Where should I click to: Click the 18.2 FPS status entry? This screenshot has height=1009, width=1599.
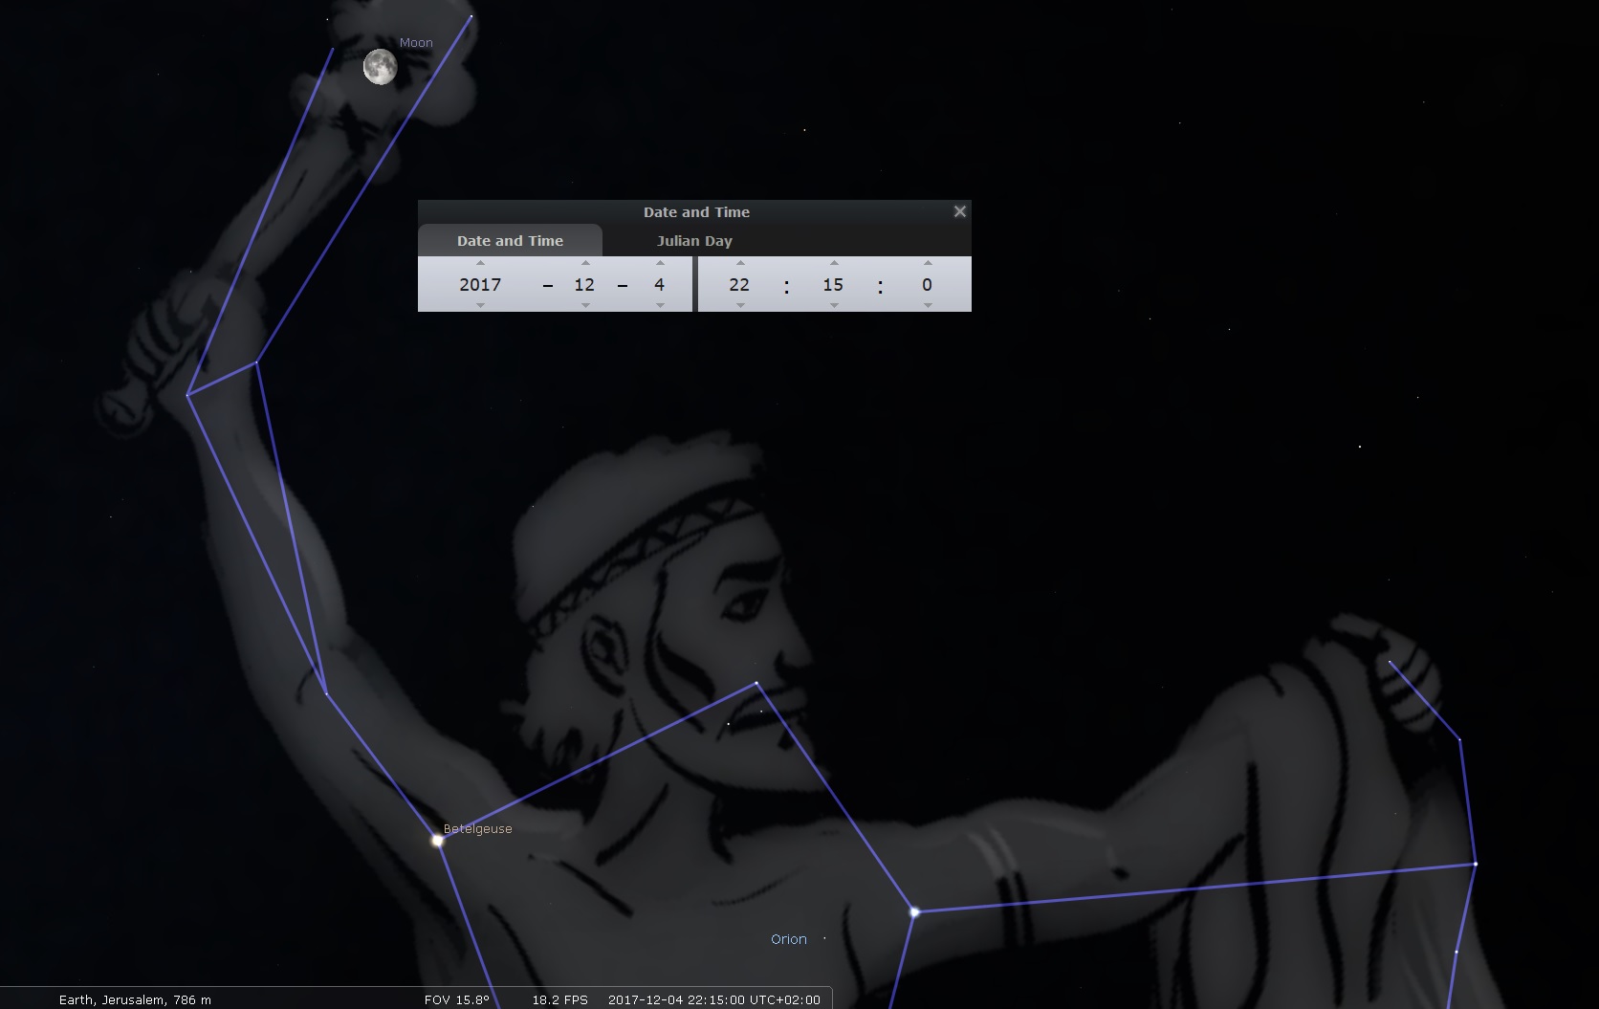pyautogui.click(x=560, y=999)
